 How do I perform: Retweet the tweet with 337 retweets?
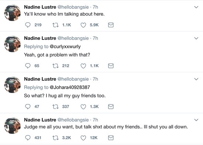pos(55,107)
